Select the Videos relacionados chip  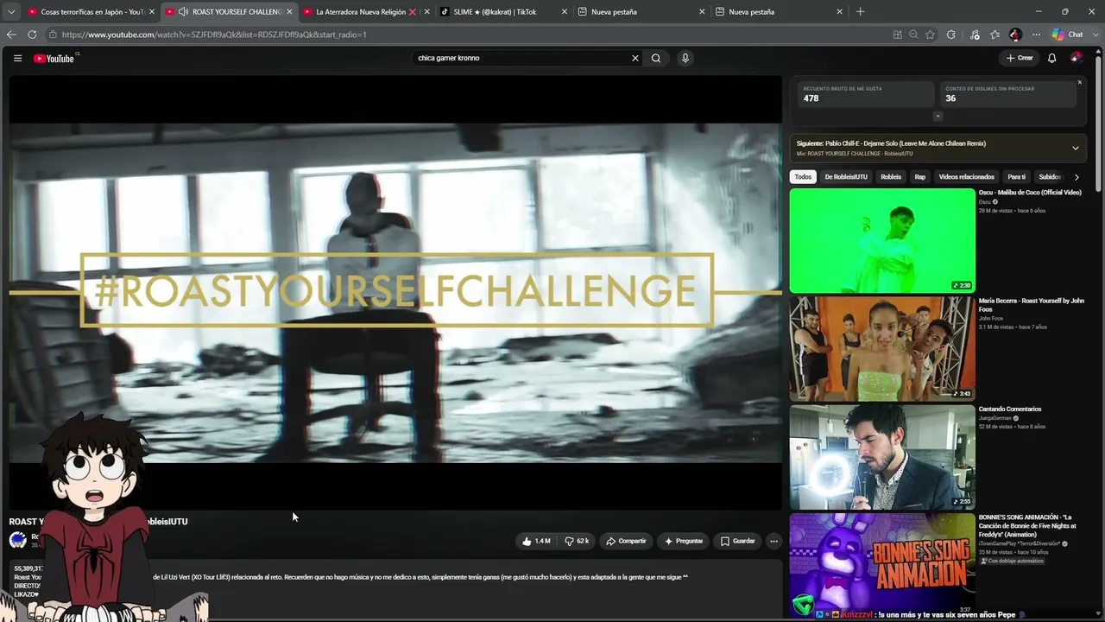967,177
